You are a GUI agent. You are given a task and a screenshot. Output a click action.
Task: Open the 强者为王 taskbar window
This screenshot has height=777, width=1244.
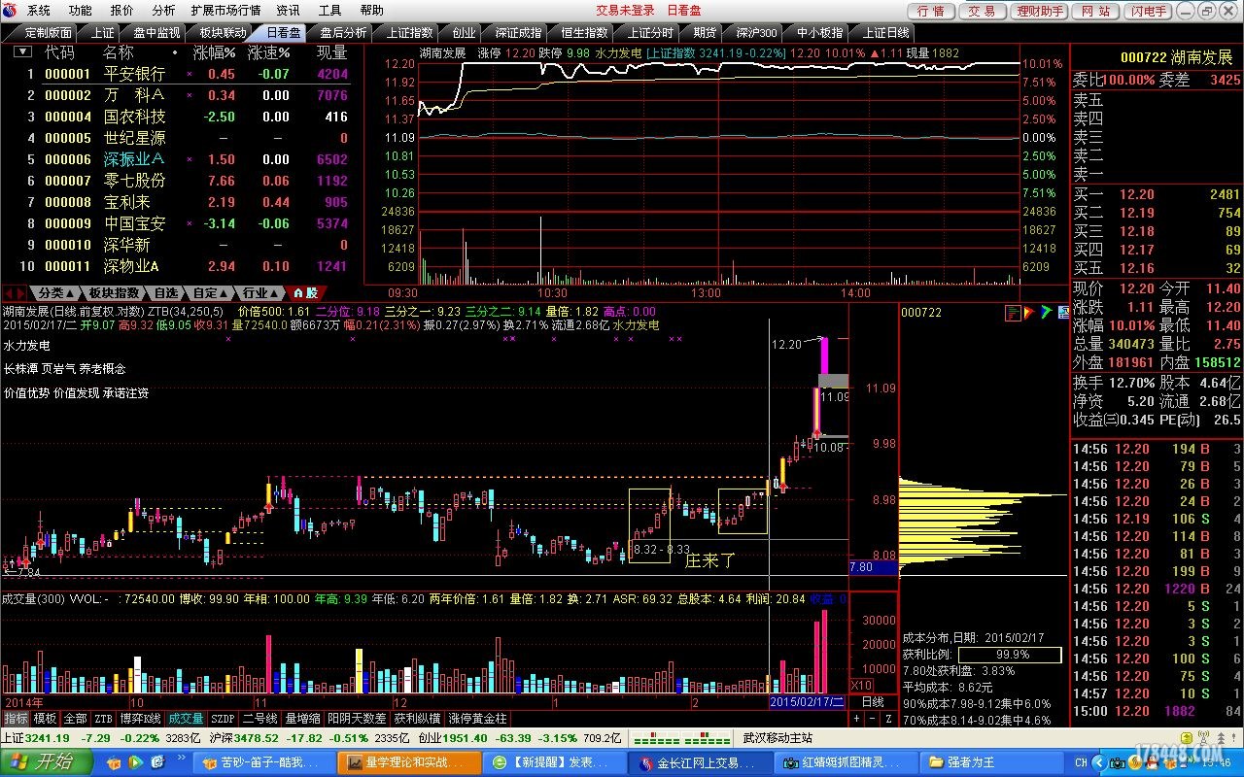(992, 762)
